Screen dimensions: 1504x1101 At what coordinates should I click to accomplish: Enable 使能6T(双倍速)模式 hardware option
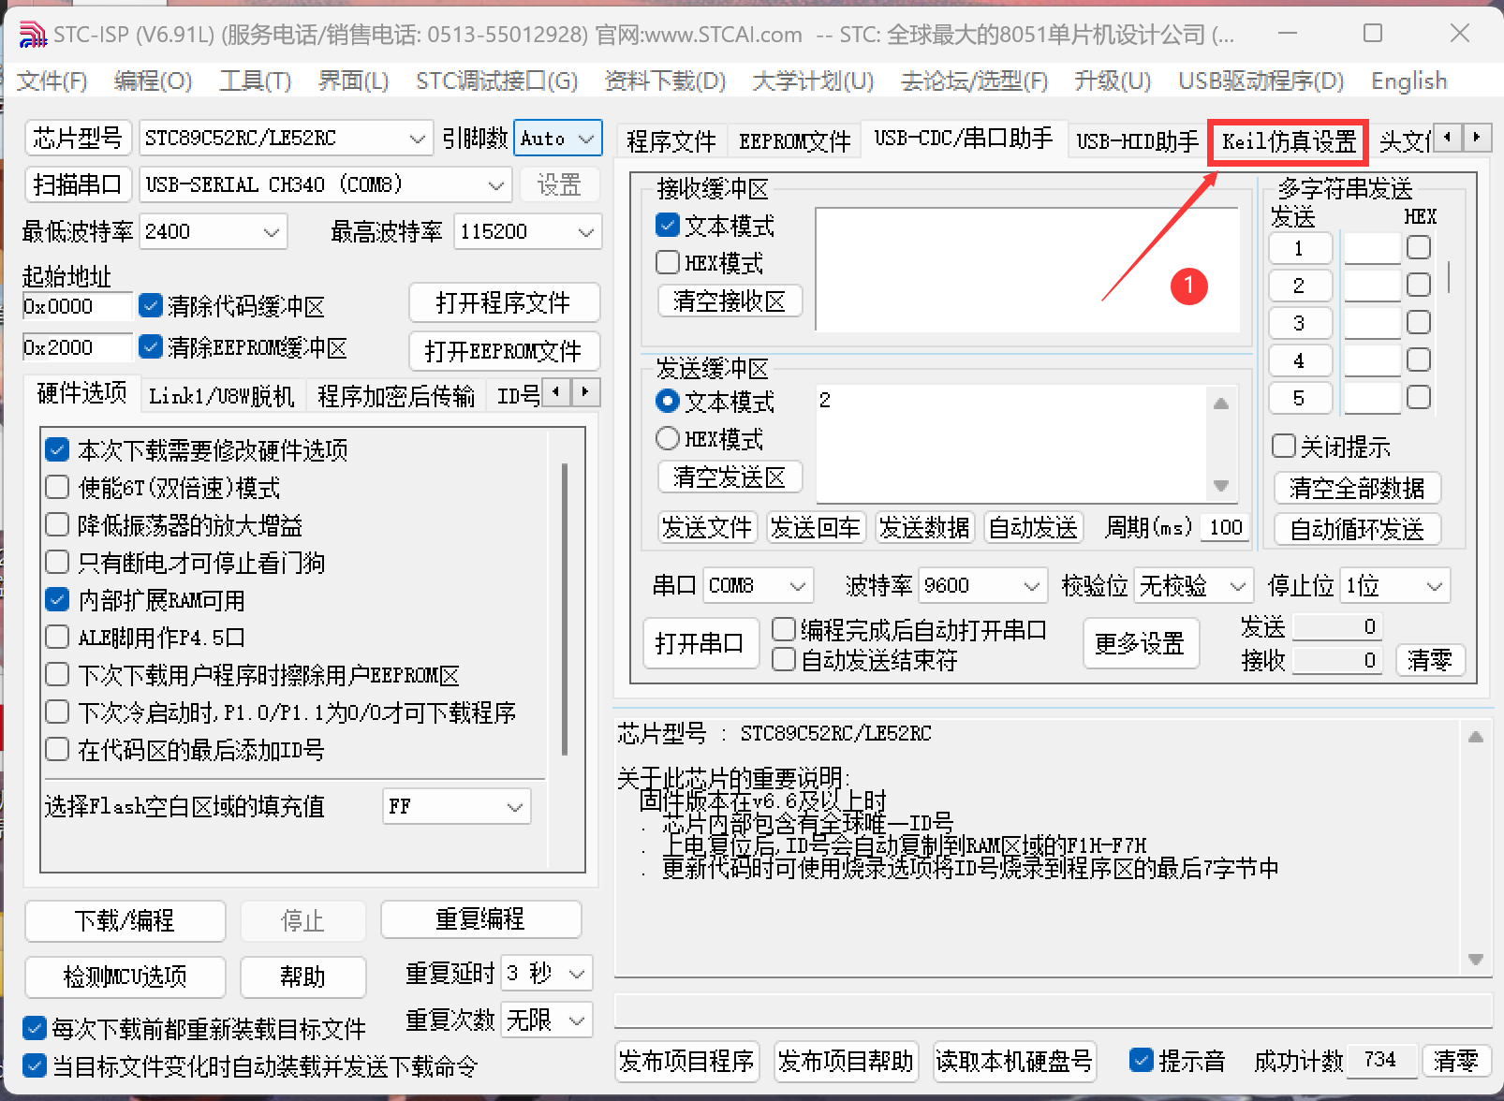point(56,487)
